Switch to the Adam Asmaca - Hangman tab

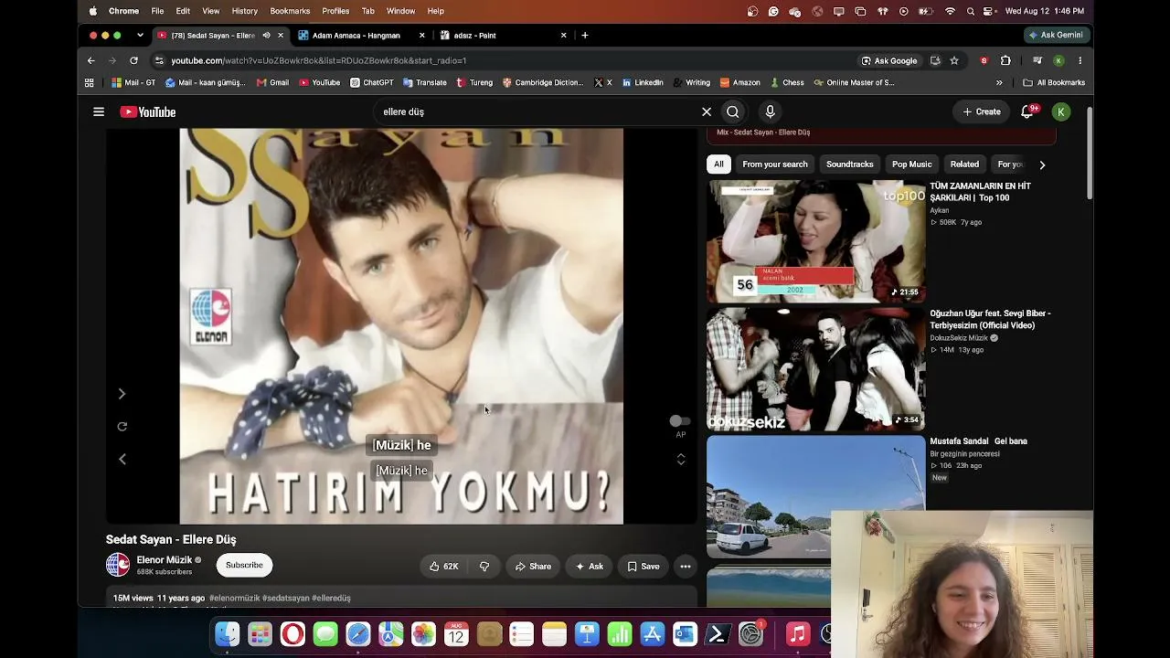tap(361, 36)
